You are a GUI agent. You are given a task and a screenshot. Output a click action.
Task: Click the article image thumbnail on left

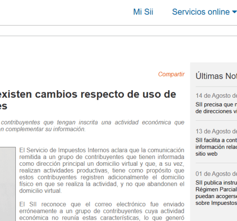[x=8, y=184]
